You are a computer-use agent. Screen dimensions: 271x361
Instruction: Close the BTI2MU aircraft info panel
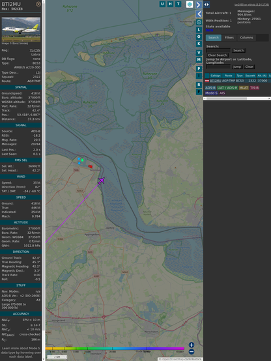(38, 4)
